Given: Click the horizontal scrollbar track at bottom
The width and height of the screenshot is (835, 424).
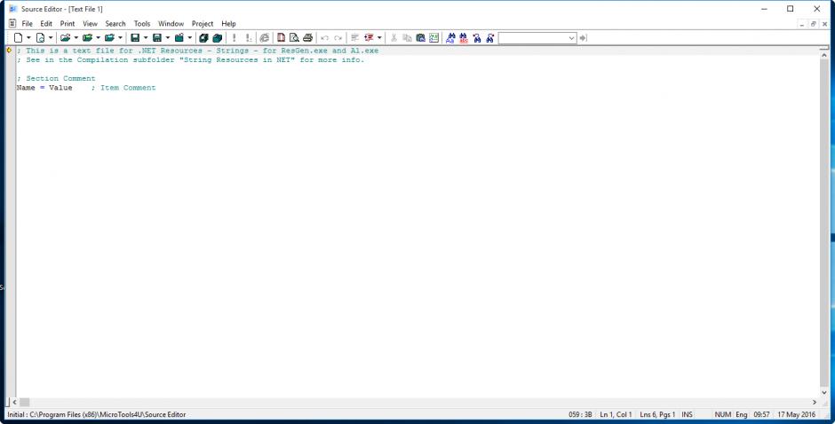Looking at the screenshot, I should click(417, 403).
